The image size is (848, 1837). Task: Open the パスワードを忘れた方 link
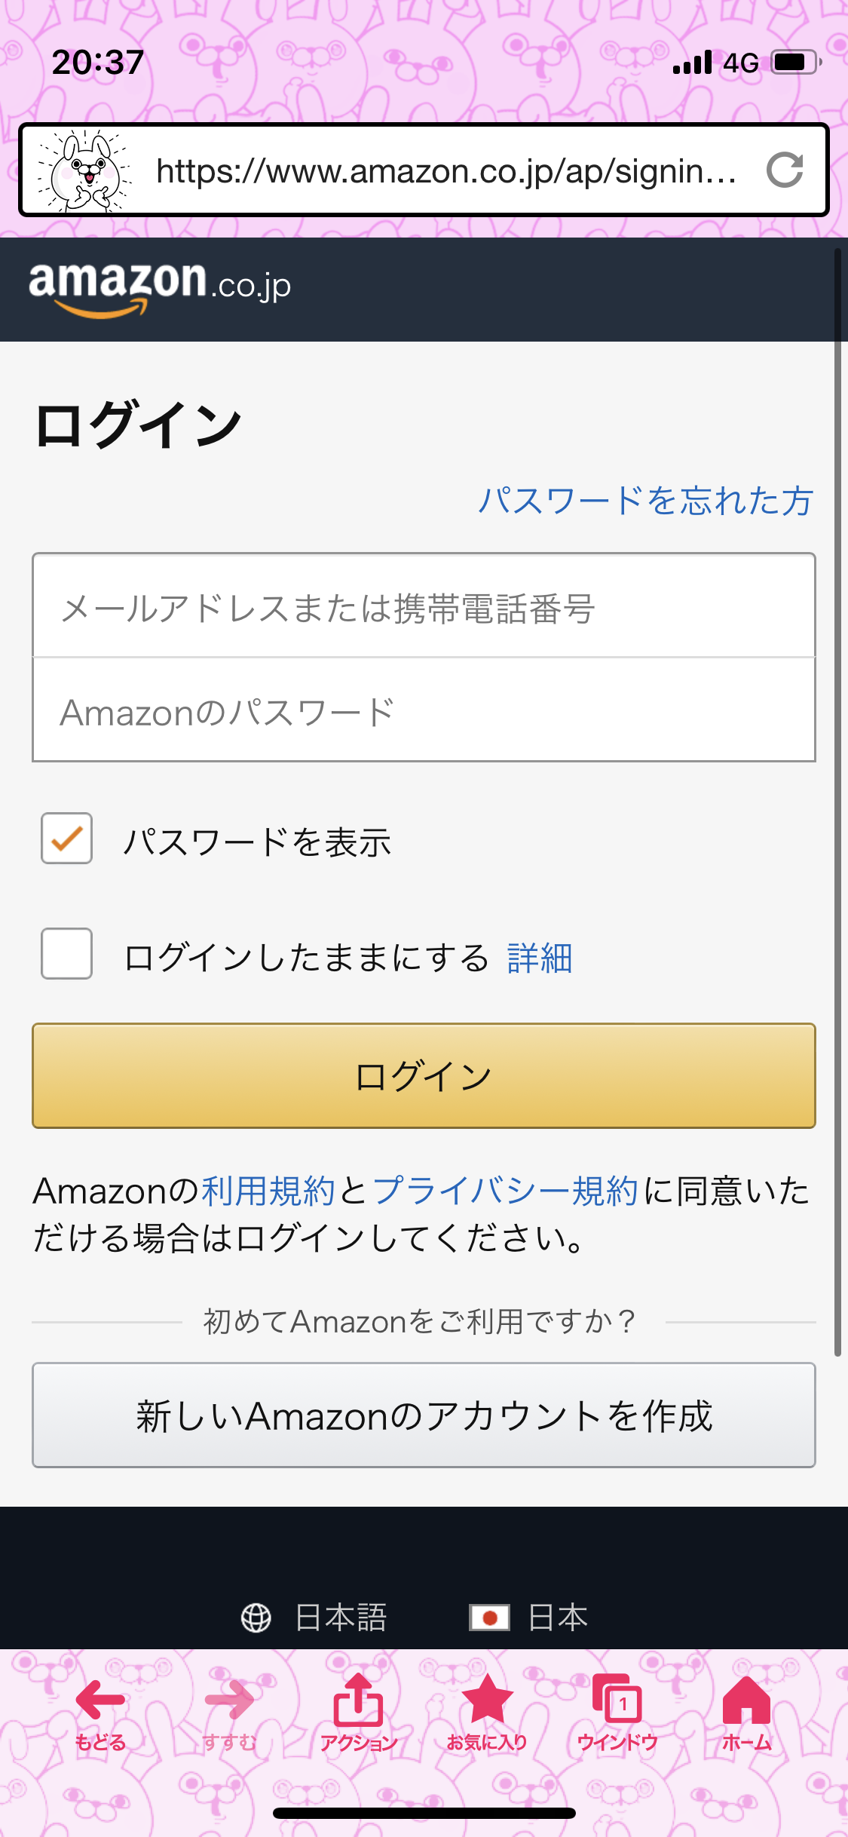tap(645, 501)
